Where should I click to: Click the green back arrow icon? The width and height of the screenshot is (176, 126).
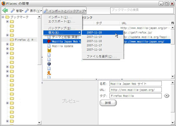pyautogui.click(x=5, y=11)
